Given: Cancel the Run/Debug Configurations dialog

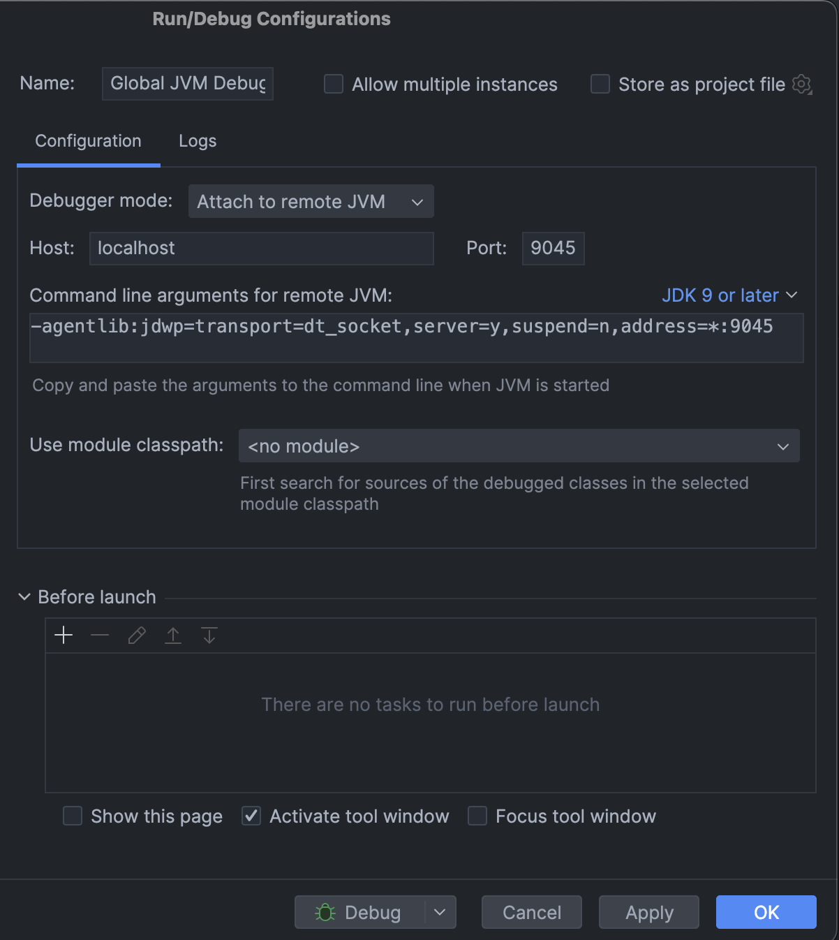Looking at the screenshot, I should (531, 912).
